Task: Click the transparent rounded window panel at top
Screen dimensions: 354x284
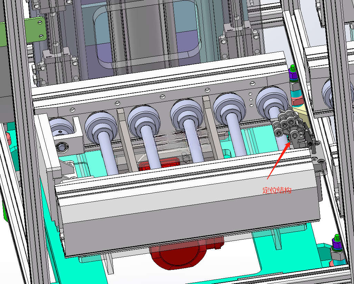Action: [x=147, y=34]
